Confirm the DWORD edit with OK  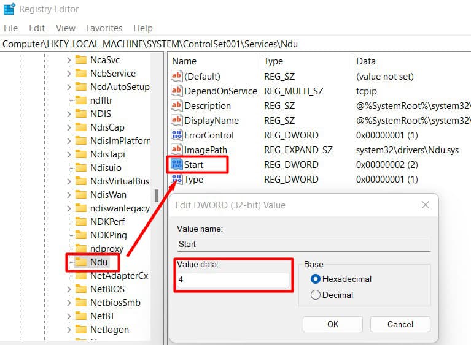[333, 324]
